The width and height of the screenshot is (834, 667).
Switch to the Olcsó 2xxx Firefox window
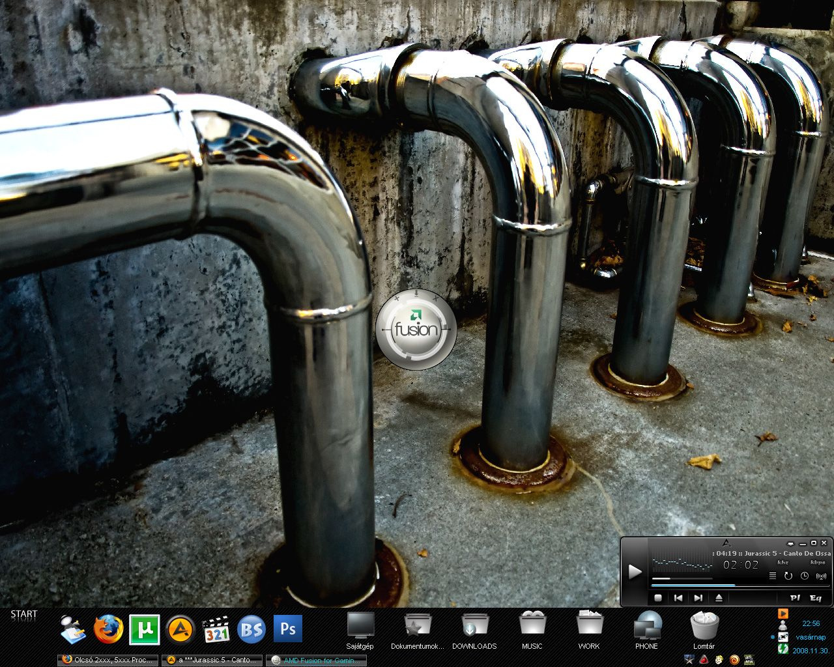tap(108, 660)
